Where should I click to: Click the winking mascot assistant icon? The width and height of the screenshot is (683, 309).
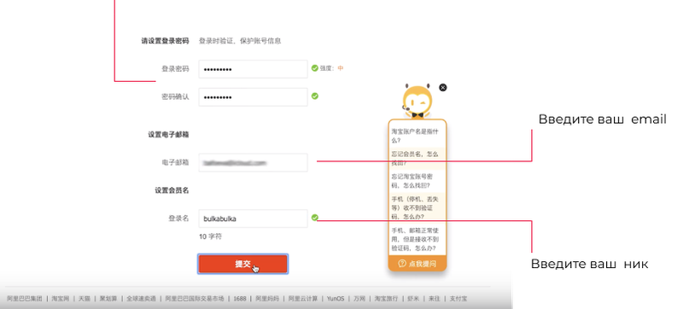(417, 102)
